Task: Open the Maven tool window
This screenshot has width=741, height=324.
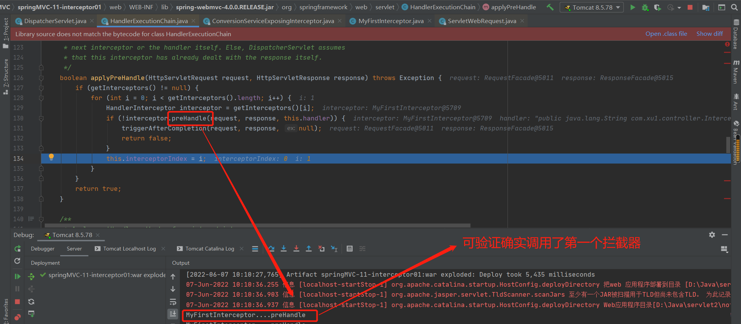Action: [736, 72]
